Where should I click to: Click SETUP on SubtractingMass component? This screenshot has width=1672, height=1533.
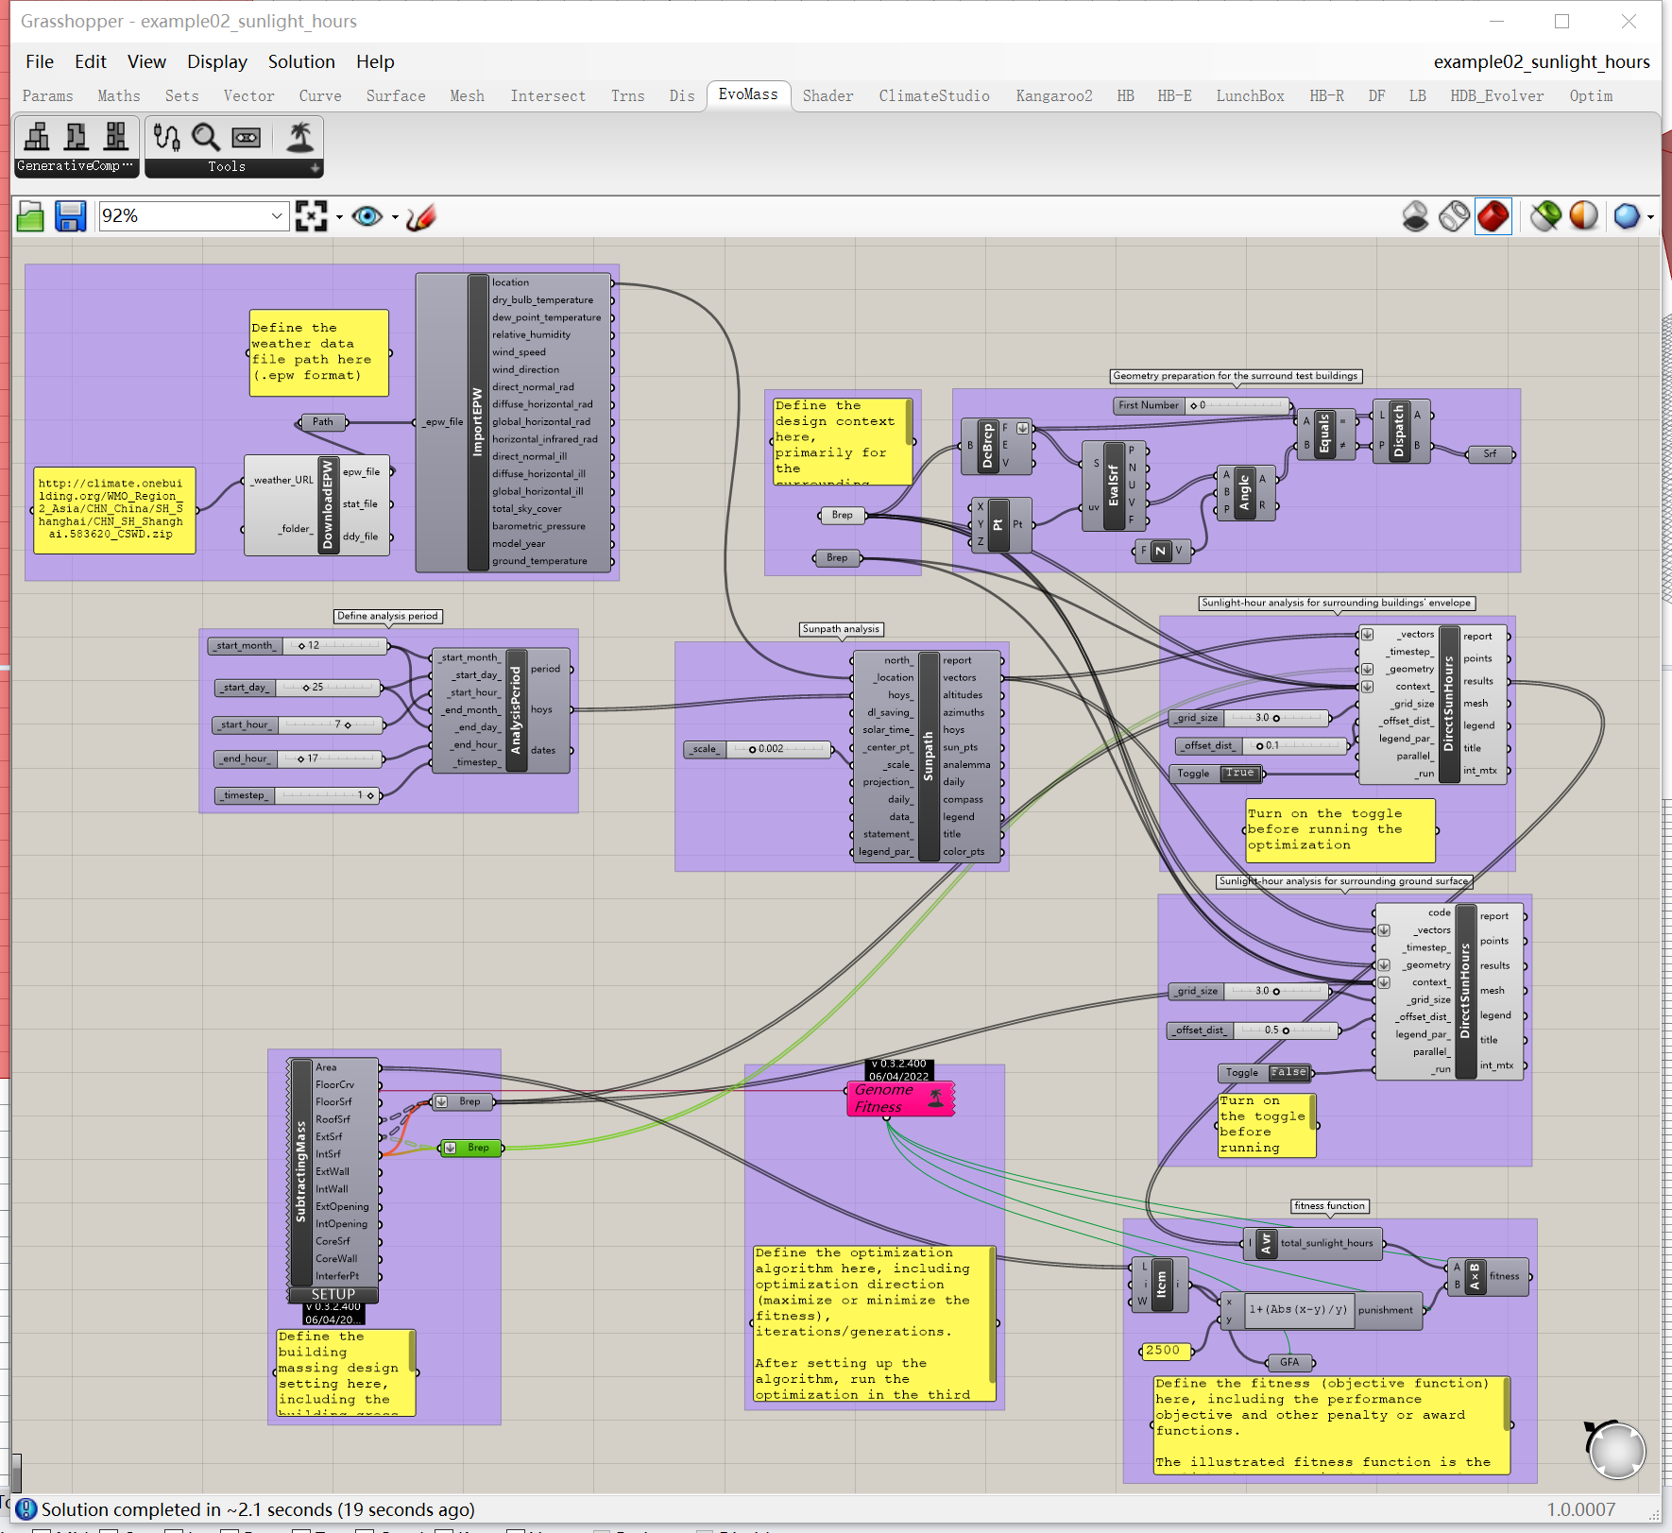point(333,1294)
